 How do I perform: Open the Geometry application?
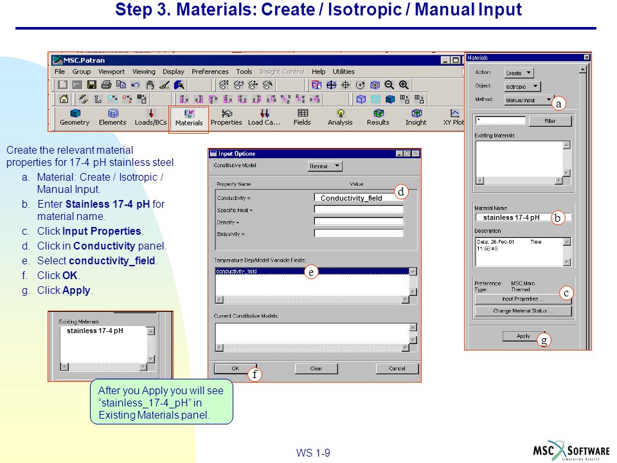coord(75,117)
